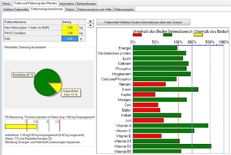Screen dimensions: 231x155
Task: Click the Rauhfutter 87 % label
Action: point(23,75)
